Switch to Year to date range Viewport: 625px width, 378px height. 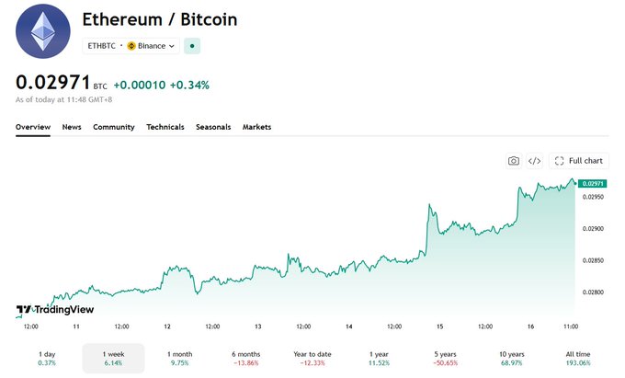click(312, 358)
